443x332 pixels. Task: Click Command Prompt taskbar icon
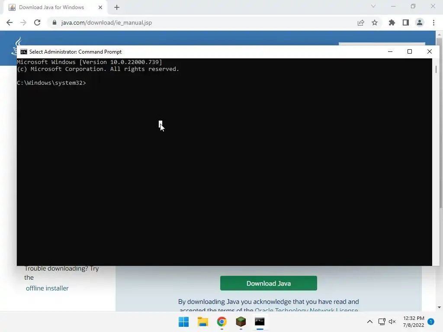(260, 322)
